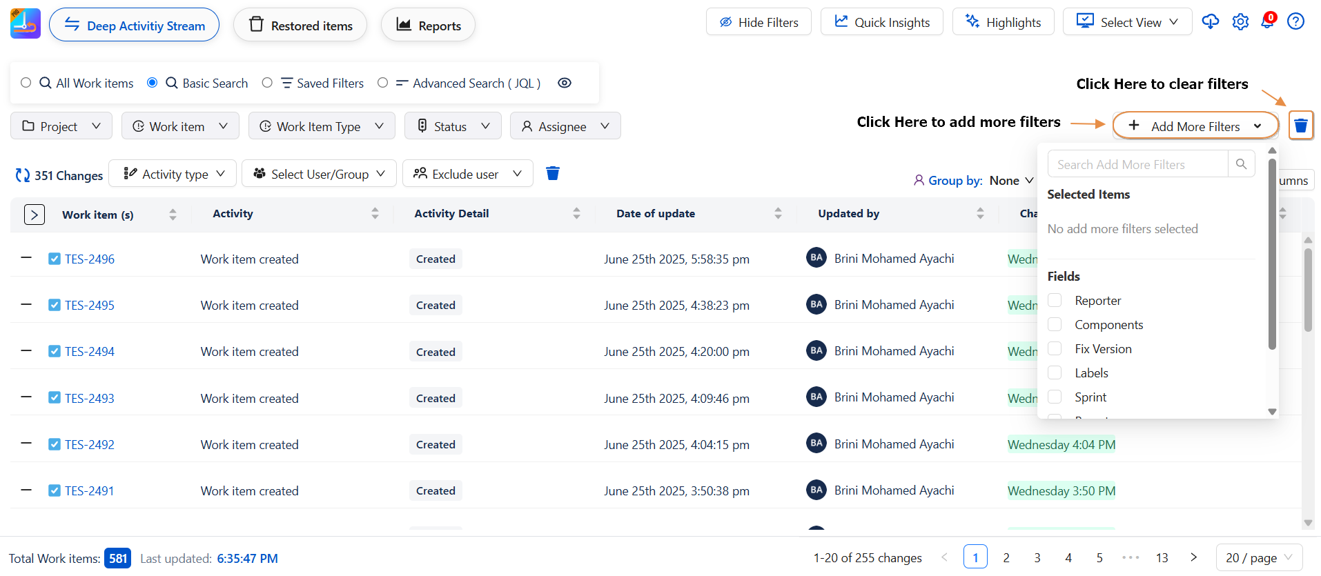The image size is (1321, 576).
Task: Click the Search Add More Filters field
Action: coord(1137,164)
